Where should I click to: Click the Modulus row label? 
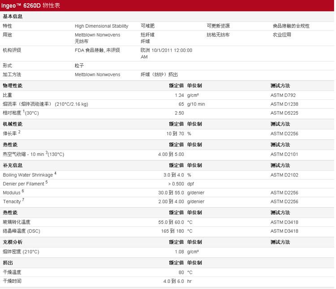coord(13,192)
